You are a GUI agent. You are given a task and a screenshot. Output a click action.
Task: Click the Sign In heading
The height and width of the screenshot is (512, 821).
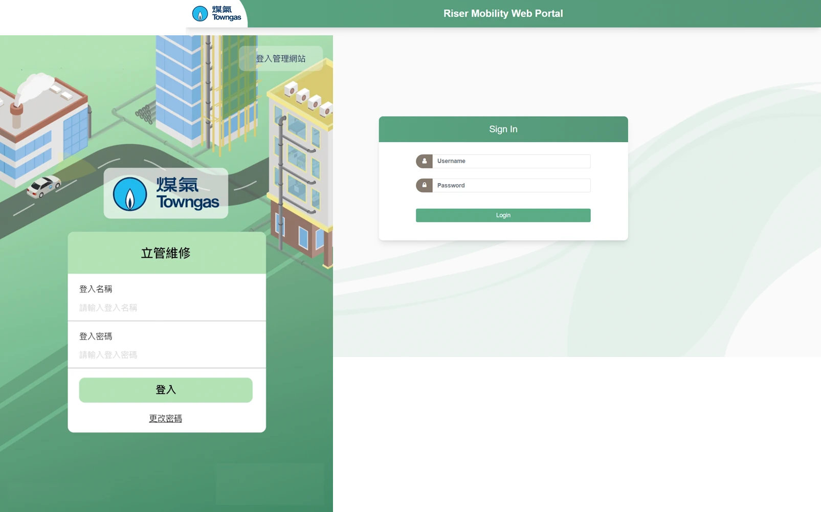coord(503,129)
